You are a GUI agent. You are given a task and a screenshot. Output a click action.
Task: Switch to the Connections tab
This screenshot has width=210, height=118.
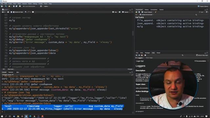(154, 10)
